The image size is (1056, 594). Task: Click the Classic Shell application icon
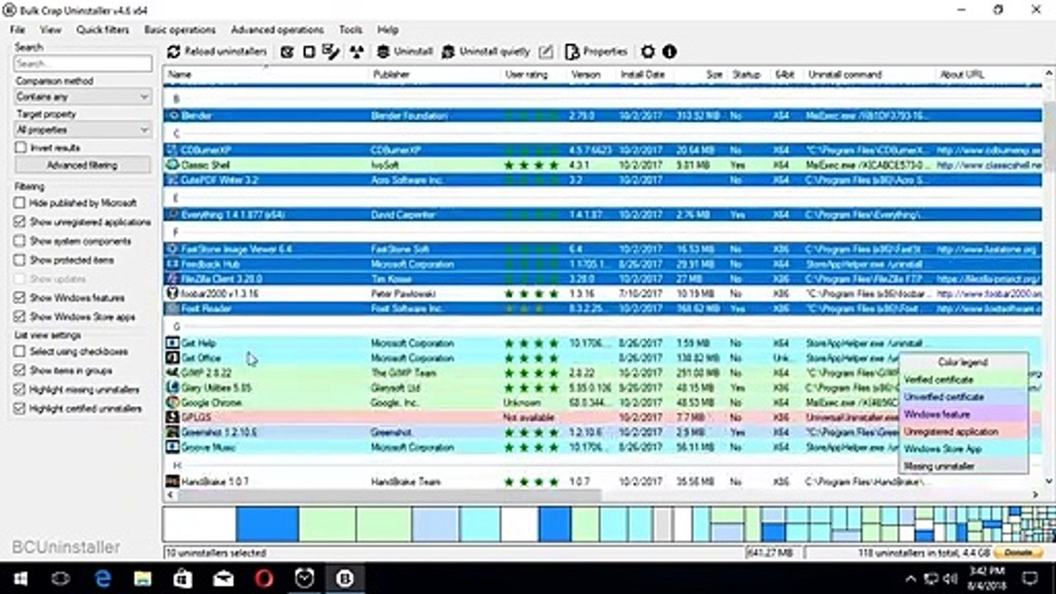[x=172, y=165]
